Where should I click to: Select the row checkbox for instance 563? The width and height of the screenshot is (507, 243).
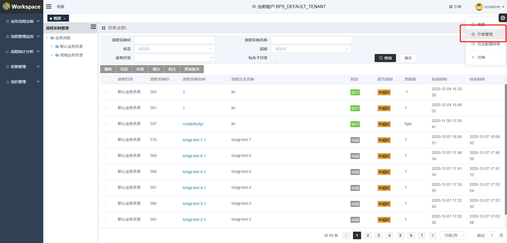pos(106,92)
